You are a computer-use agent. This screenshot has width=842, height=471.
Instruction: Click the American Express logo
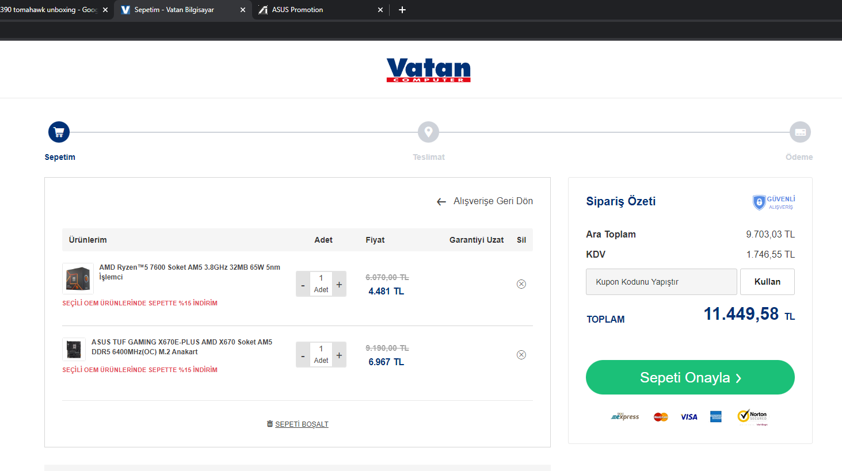(x=716, y=417)
